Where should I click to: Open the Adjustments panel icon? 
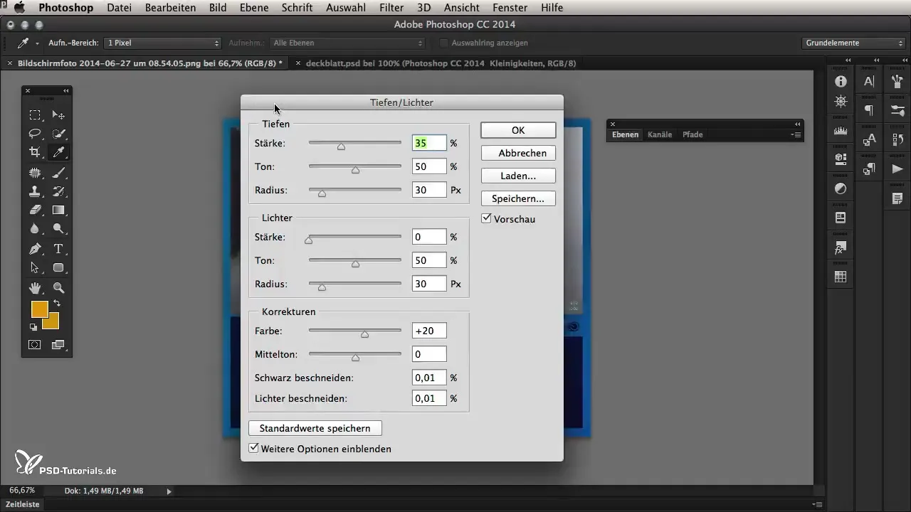pos(841,188)
